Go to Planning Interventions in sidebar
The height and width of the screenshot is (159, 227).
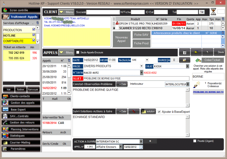tap(21, 129)
